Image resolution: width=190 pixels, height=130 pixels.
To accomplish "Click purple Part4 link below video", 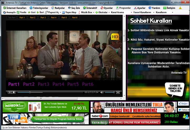I will pos(58,84).
